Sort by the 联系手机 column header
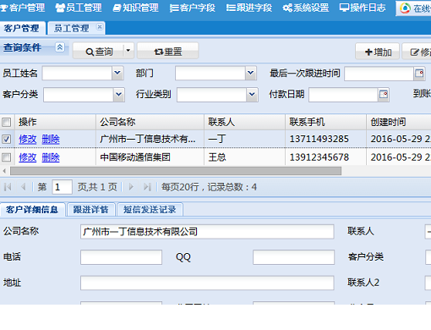431x330 pixels. tap(325, 122)
